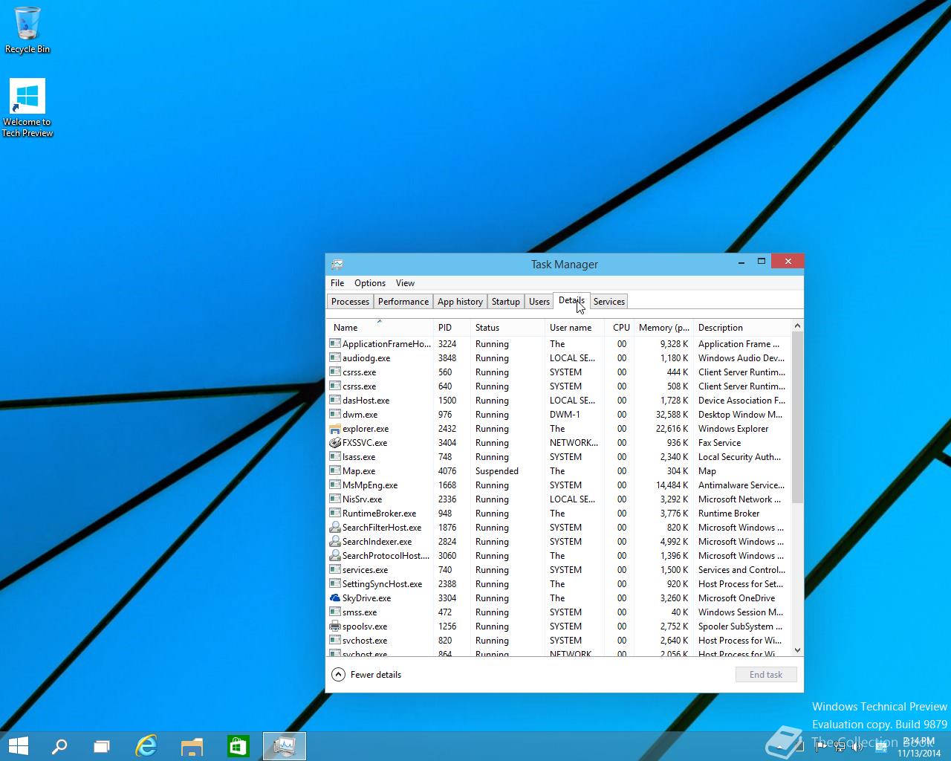The image size is (951, 761).
Task: Click the scrollbar down arrow
Action: point(797,650)
